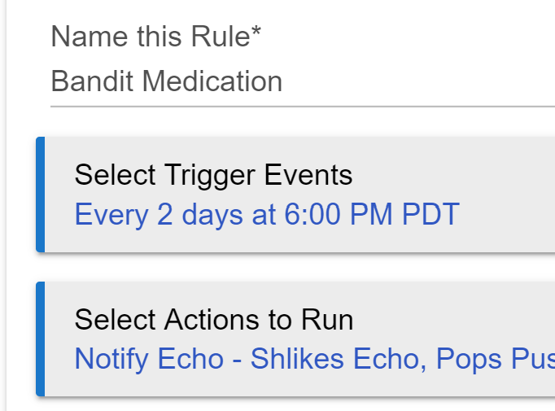Click the required asterisk after Rule

pos(256,31)
